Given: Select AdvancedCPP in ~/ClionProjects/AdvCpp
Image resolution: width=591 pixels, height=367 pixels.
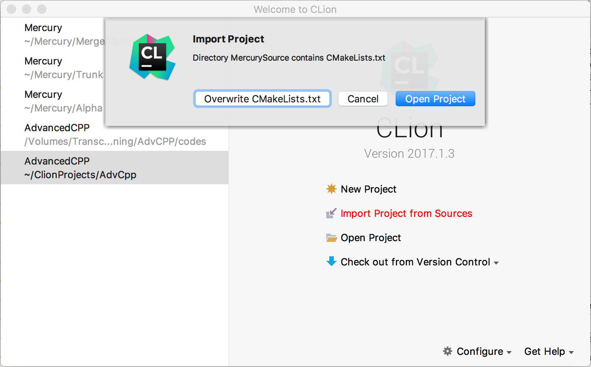Looking at the screenshot, I should click(115, 168).
